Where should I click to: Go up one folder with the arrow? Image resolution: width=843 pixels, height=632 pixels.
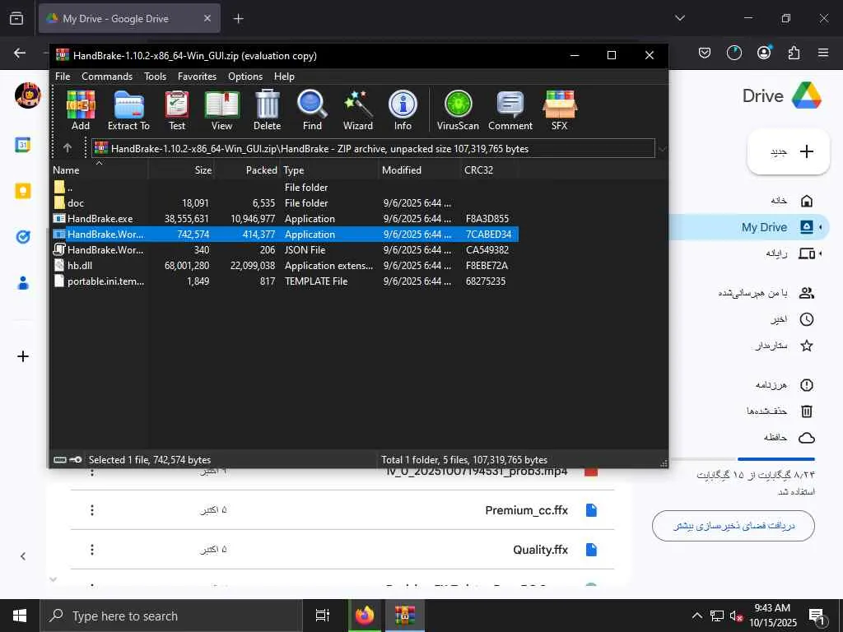pyautogui.click(x=68, y=148)
